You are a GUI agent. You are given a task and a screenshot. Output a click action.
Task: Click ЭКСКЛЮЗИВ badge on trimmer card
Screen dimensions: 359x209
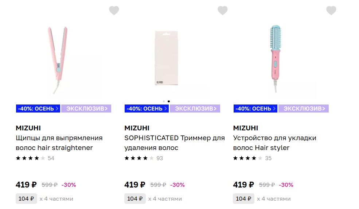click(x=195, y=109)
